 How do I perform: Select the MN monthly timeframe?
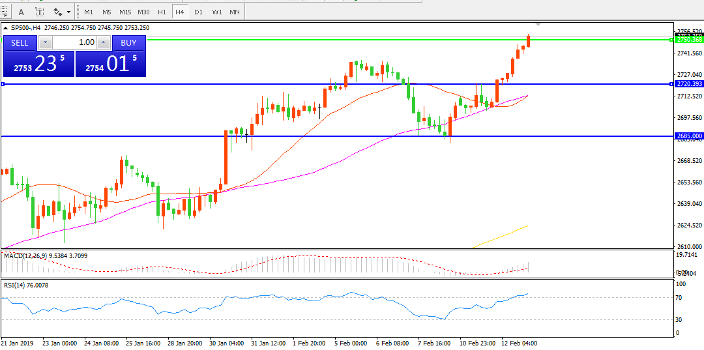pos(235,12)
